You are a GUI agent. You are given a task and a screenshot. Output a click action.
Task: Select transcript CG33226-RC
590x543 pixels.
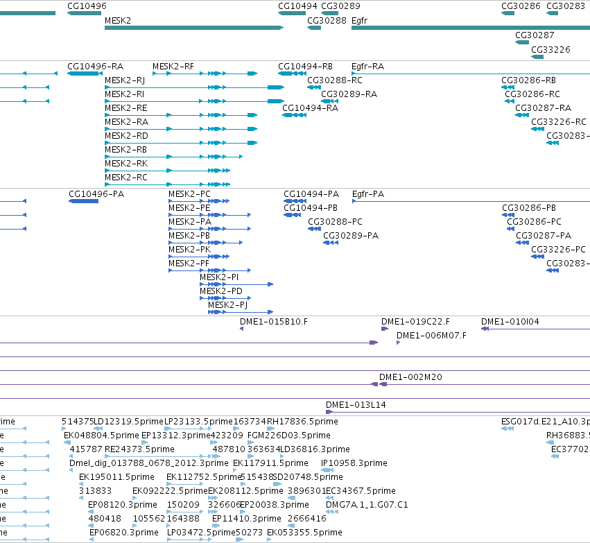(x=558, y=122)
